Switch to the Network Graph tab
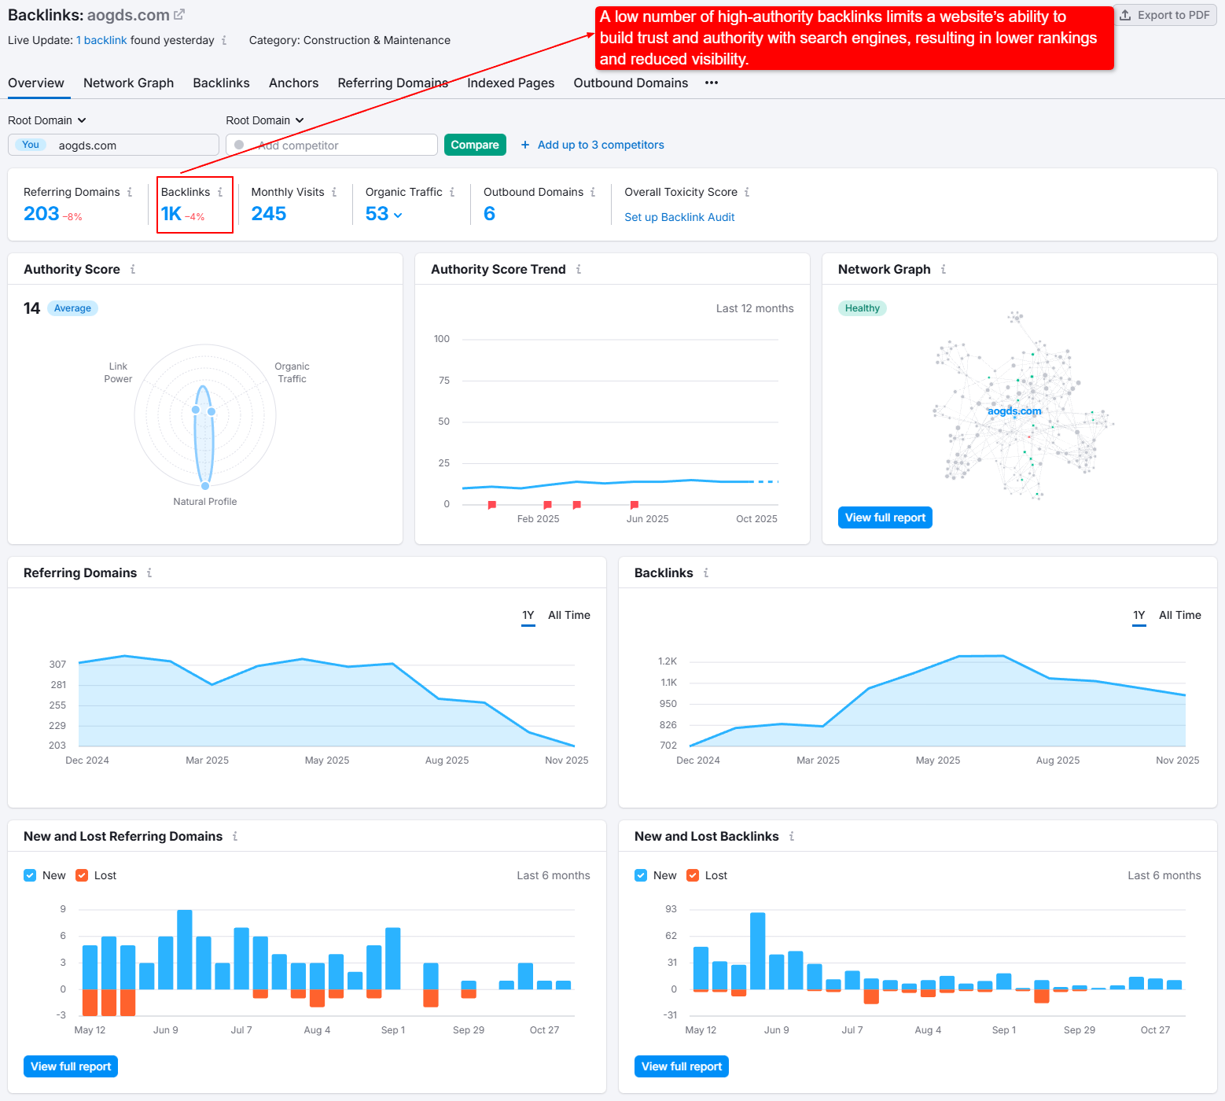The image size is (1225, 1101). point(128,83)
